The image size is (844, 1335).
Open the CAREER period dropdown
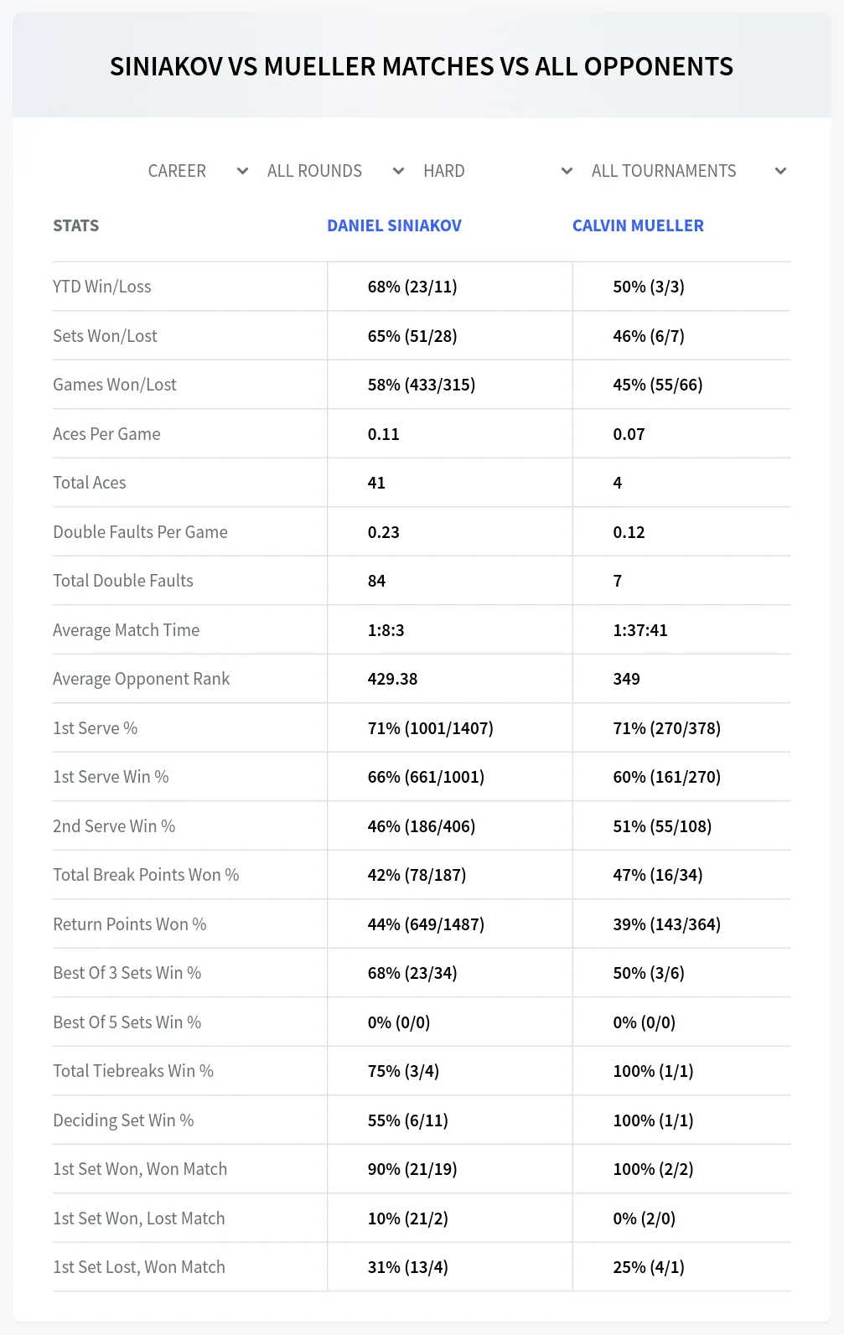[198, 171]
